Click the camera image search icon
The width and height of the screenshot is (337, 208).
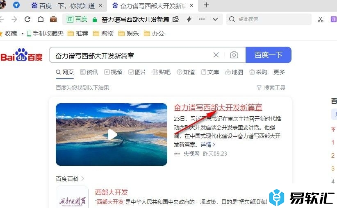[x=234, y=55]
